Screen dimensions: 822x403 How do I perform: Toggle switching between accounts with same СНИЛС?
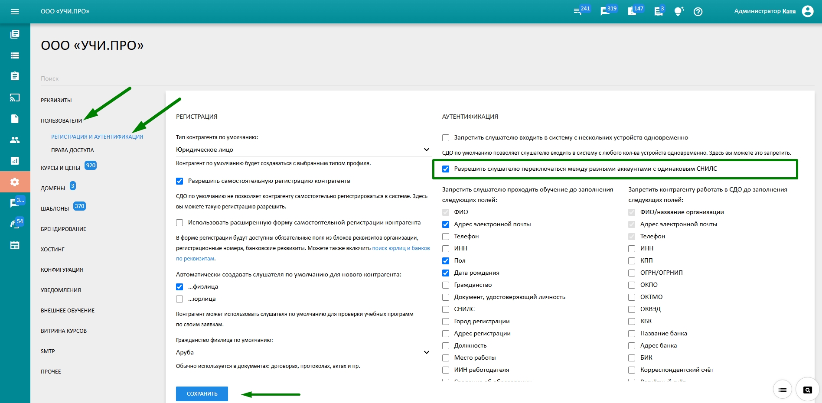click(446, 169)
